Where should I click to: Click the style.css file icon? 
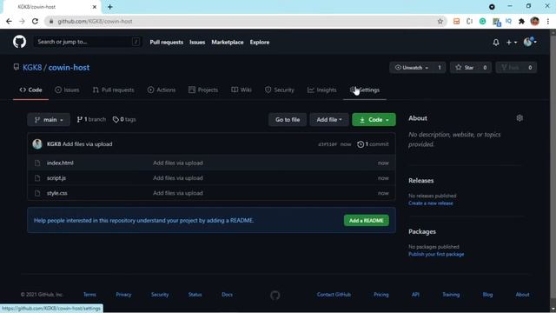point(37,193)
